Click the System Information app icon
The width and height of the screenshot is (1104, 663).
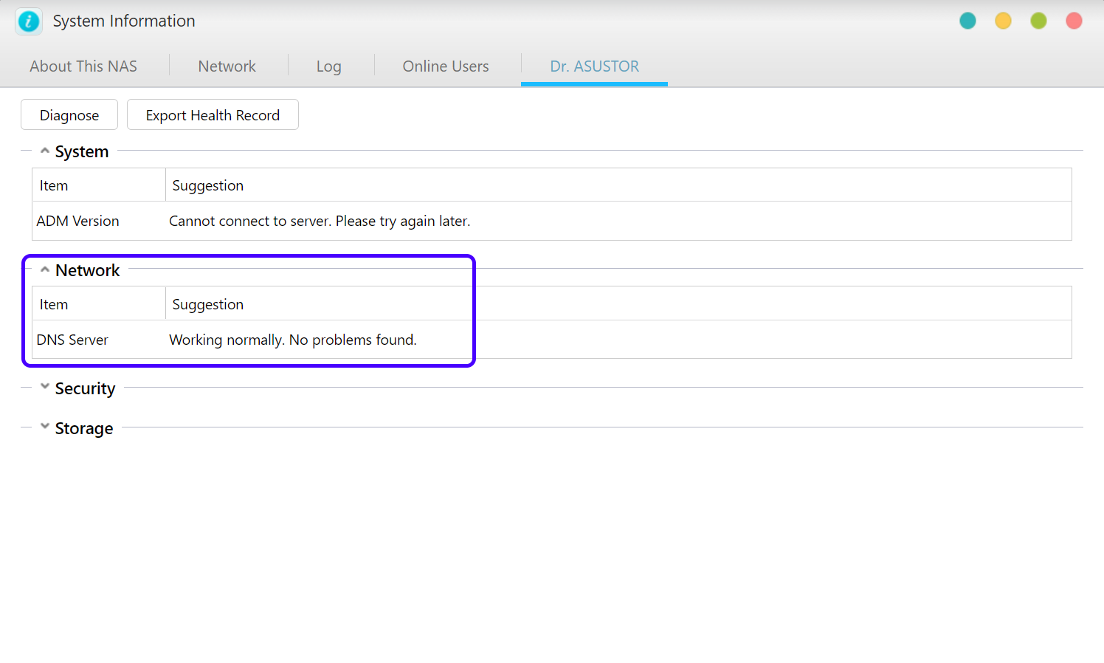coord(29,21)
